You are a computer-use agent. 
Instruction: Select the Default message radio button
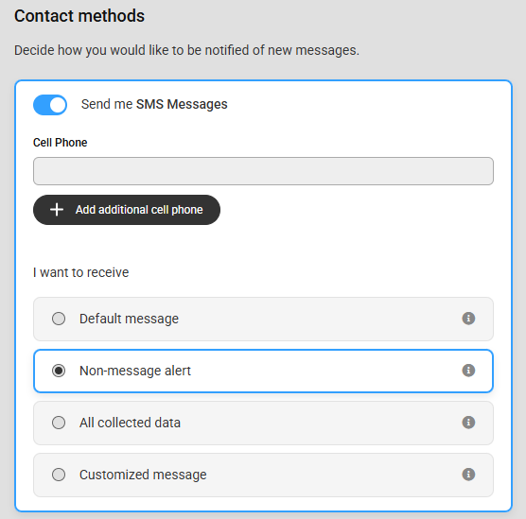tap(59, 319)
